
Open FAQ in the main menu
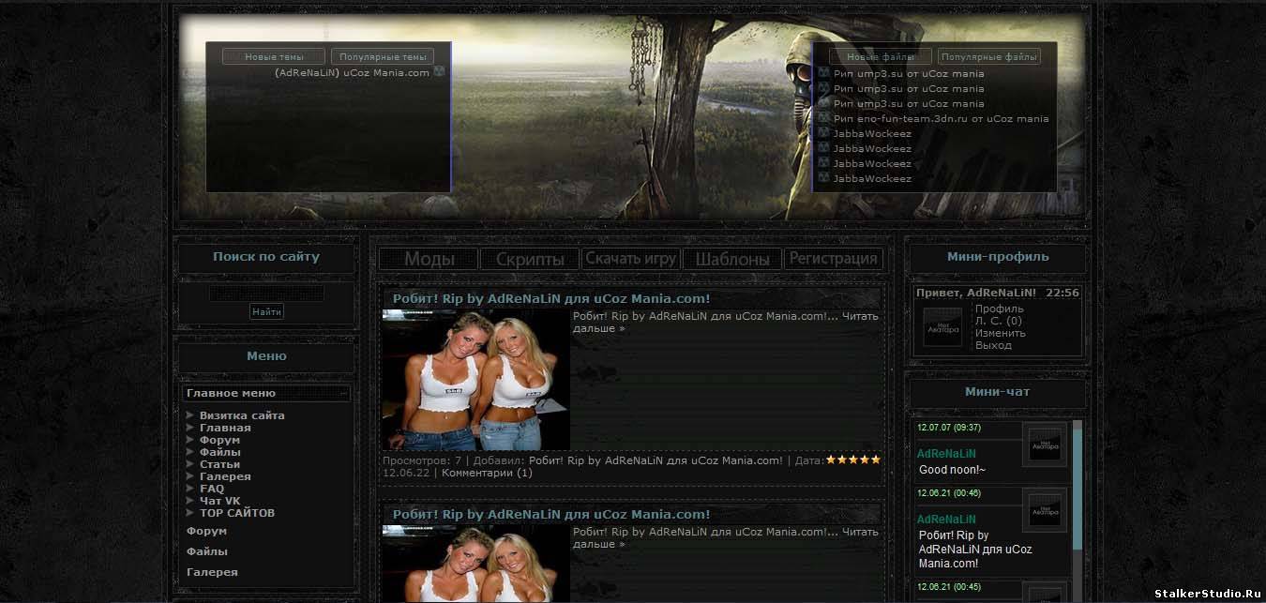coord(212,489)
